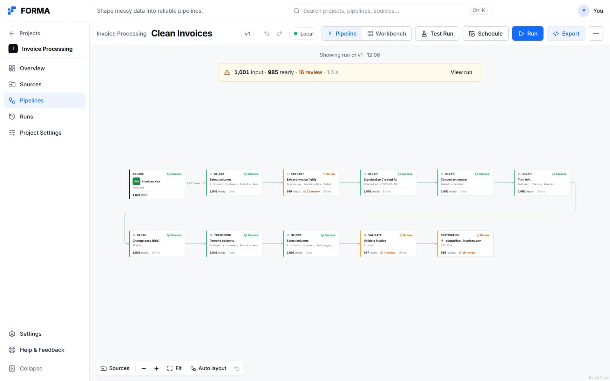Click the Collapse sidebar icon
This screenshot has height=381, width=610.
[12, 368]
